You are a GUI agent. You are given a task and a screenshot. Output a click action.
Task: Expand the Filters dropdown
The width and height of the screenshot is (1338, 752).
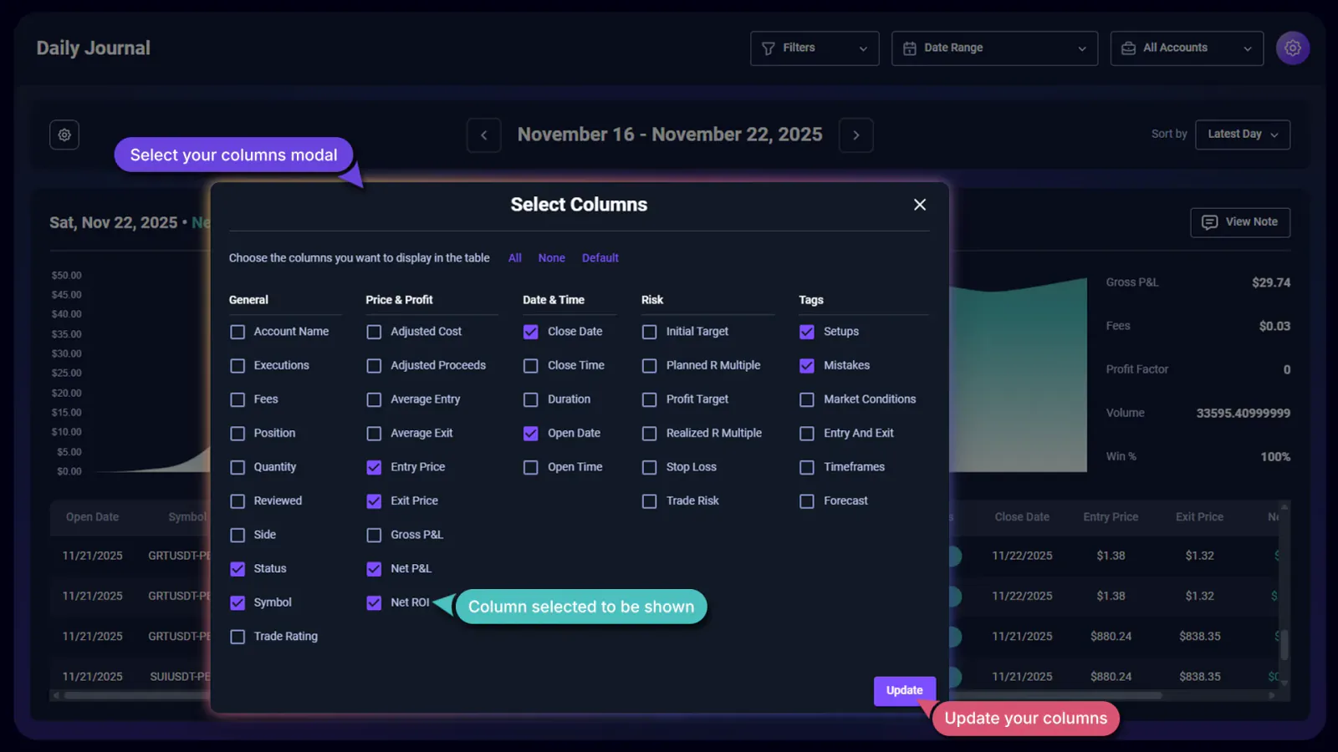click(863, 48)
